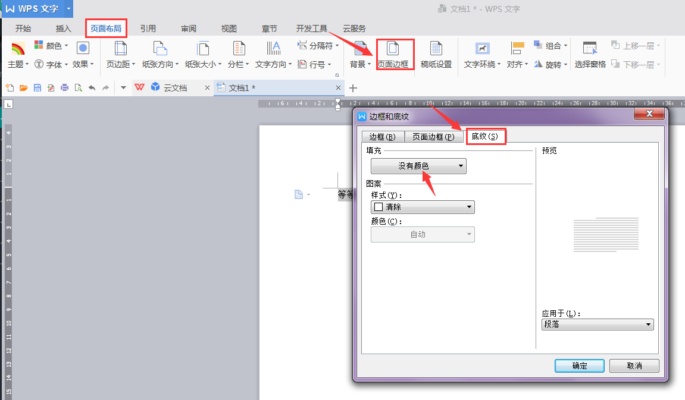Open the 云服务 ribbon tab
The height and width of the screenshot is (400, 685).
pyautogui.click(x=354, y=29)
